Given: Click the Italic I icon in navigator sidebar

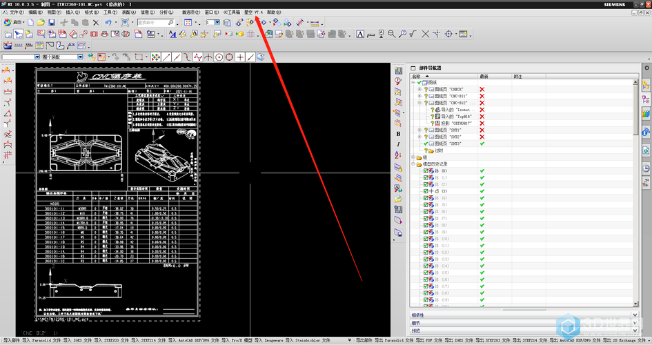Looking at the screenshot, I should click(398, 144).
